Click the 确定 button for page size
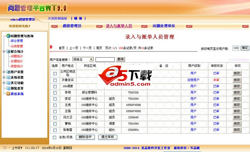 tap(245, 48)
